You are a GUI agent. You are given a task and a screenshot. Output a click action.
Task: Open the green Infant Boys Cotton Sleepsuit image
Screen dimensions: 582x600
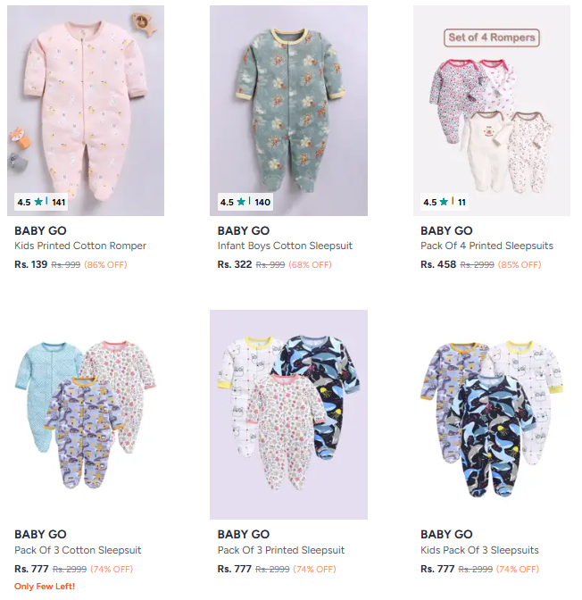click(x=288, y=98)
